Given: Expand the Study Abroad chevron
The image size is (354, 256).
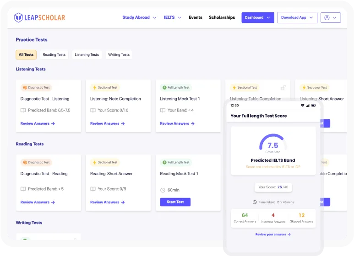Looking at the screenshot, I should (x=155, y=17).
